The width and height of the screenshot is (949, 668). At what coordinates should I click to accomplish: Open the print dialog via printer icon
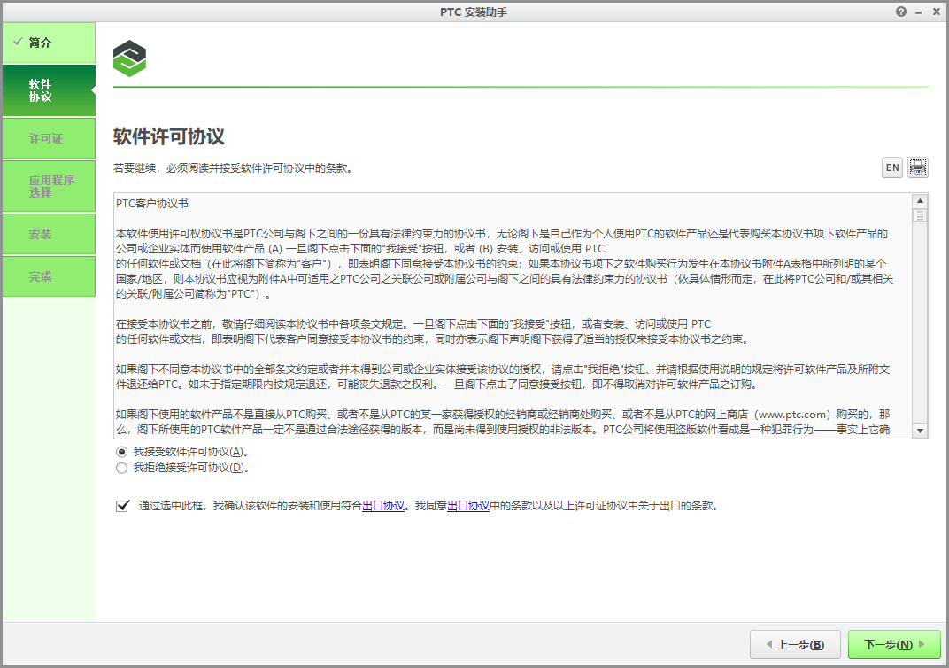click(x=918, y=167)
